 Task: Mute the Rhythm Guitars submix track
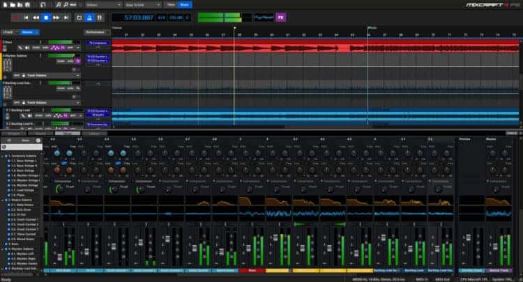pos(61,61)
